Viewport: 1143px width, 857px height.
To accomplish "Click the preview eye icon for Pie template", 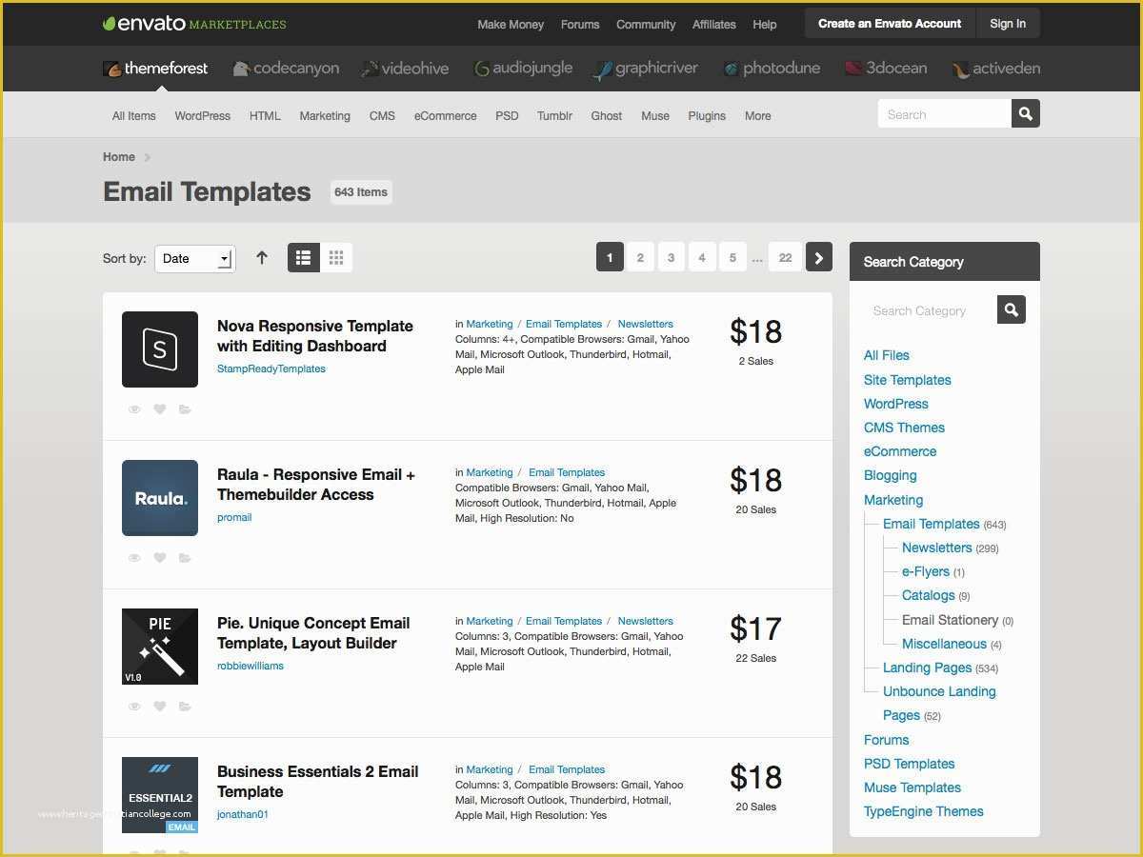I will (134, 707).
